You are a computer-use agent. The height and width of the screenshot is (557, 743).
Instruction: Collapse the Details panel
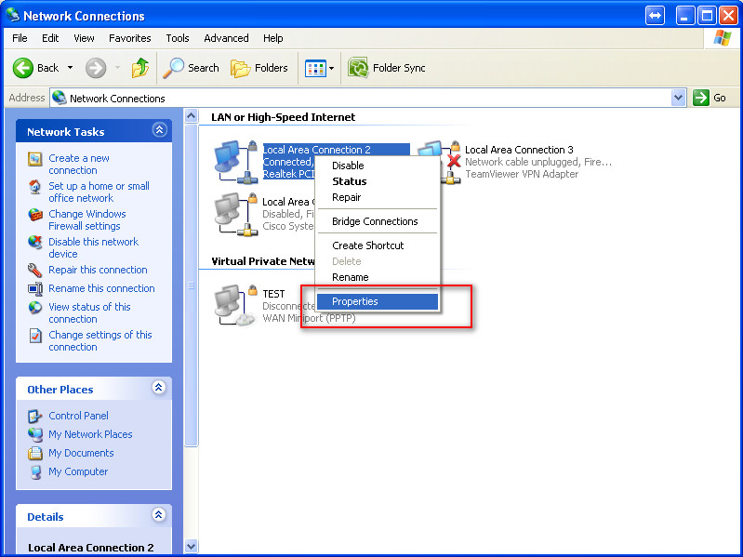159,515
